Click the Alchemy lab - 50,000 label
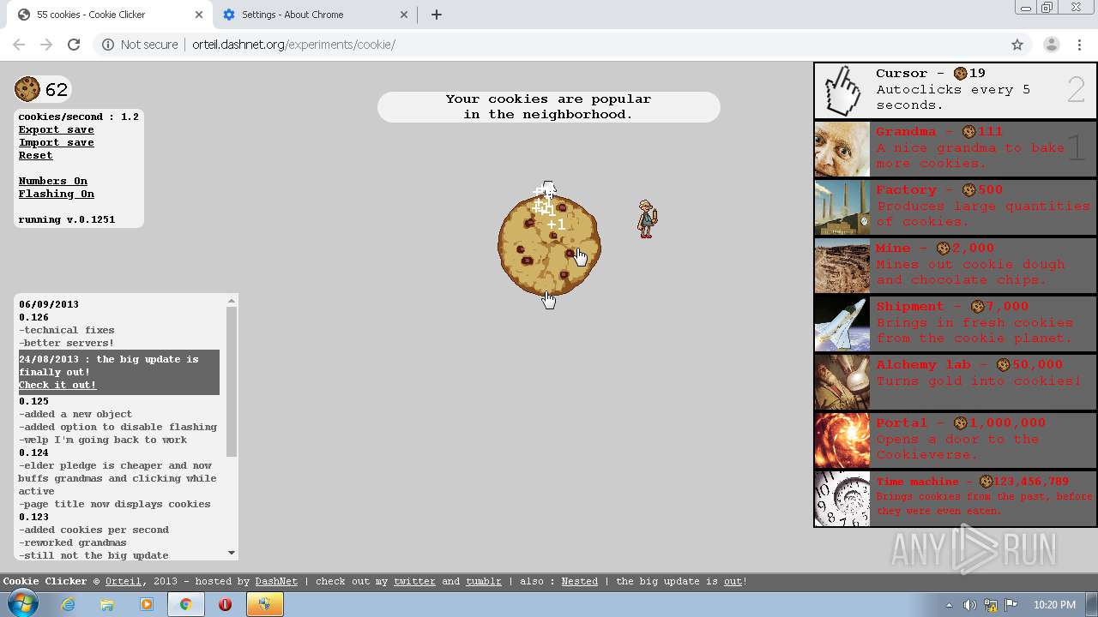Screen dimensions: 1098x617 coord(969,365)
